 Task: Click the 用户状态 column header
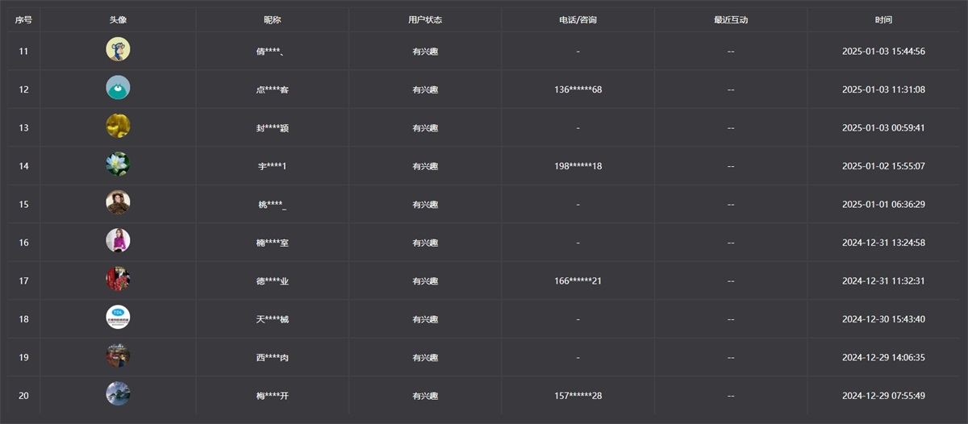425,20
